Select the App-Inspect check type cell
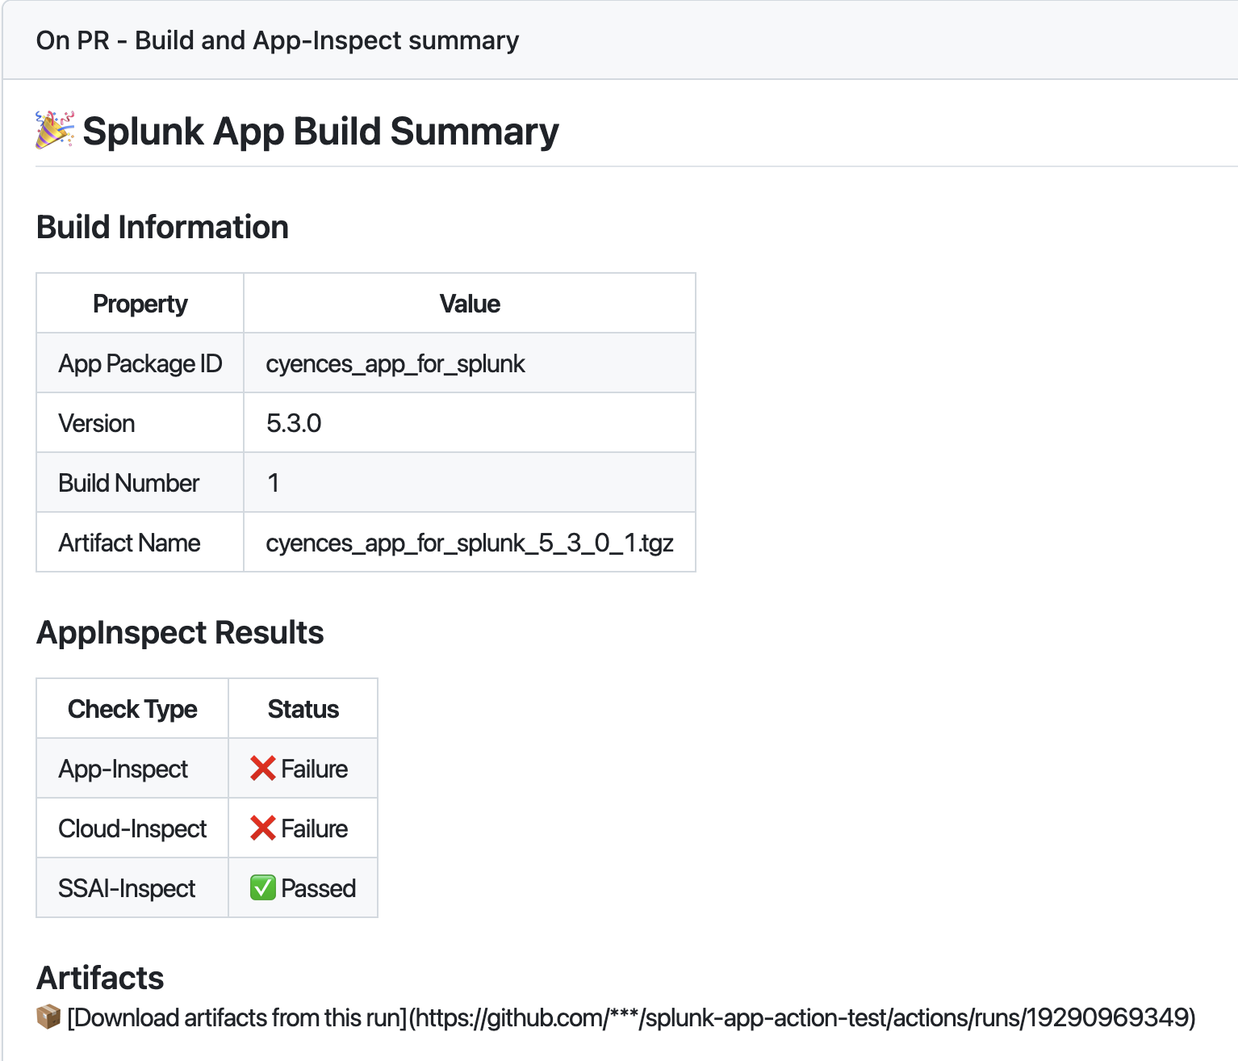 [132, 769]
